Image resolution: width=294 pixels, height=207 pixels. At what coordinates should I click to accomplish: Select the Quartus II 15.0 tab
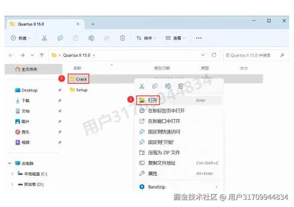(46, 24)
